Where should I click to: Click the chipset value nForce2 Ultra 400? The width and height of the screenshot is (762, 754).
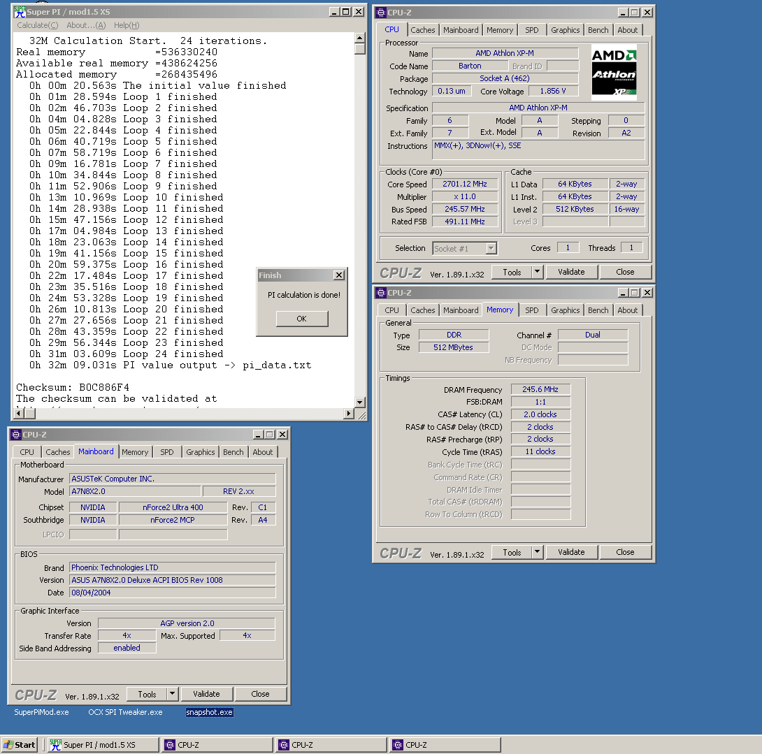coord(173,508)
